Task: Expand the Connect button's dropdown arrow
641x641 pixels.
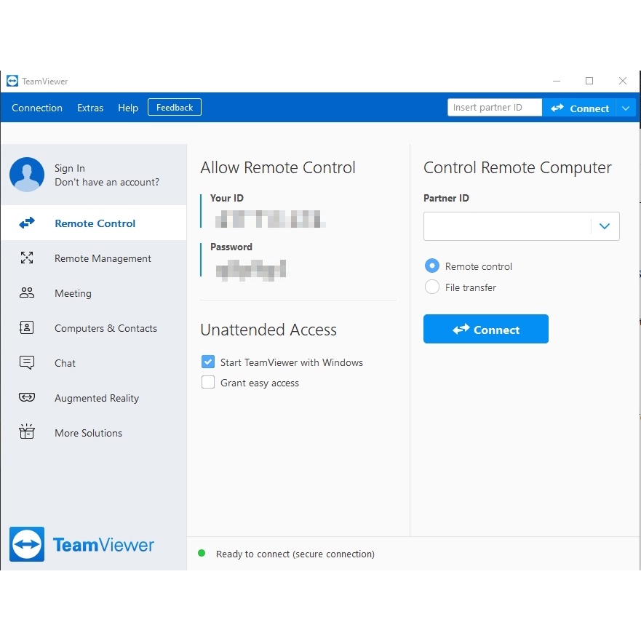Action: (626, 107)
